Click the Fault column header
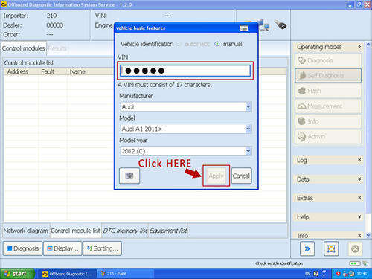The height and width of the screenshot is (279, 372). click(x=48, y=71)
